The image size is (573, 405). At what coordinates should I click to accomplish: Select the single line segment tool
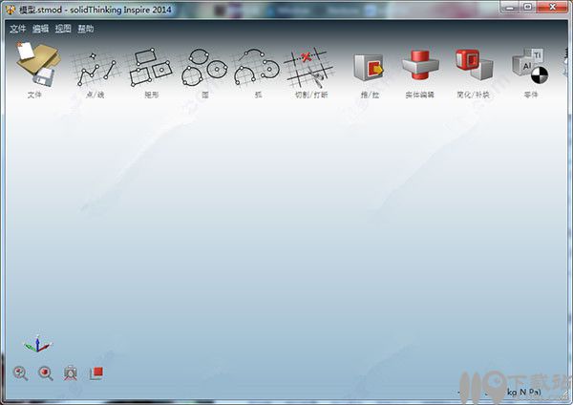110,70
